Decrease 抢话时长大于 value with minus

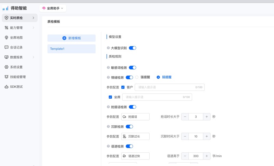point(185,117)
